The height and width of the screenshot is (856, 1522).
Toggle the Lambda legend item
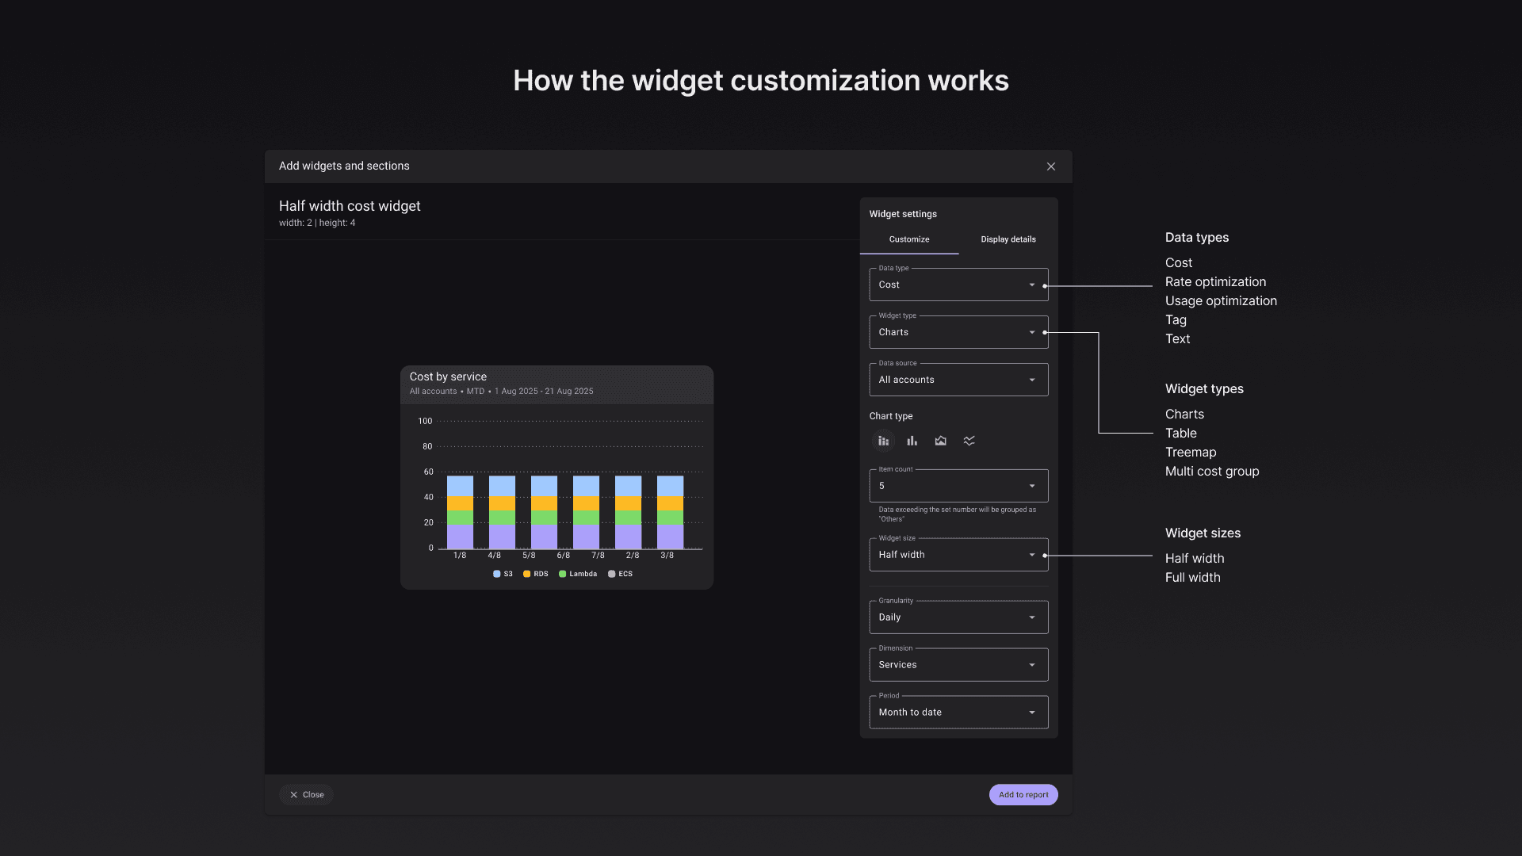point(578,574)
